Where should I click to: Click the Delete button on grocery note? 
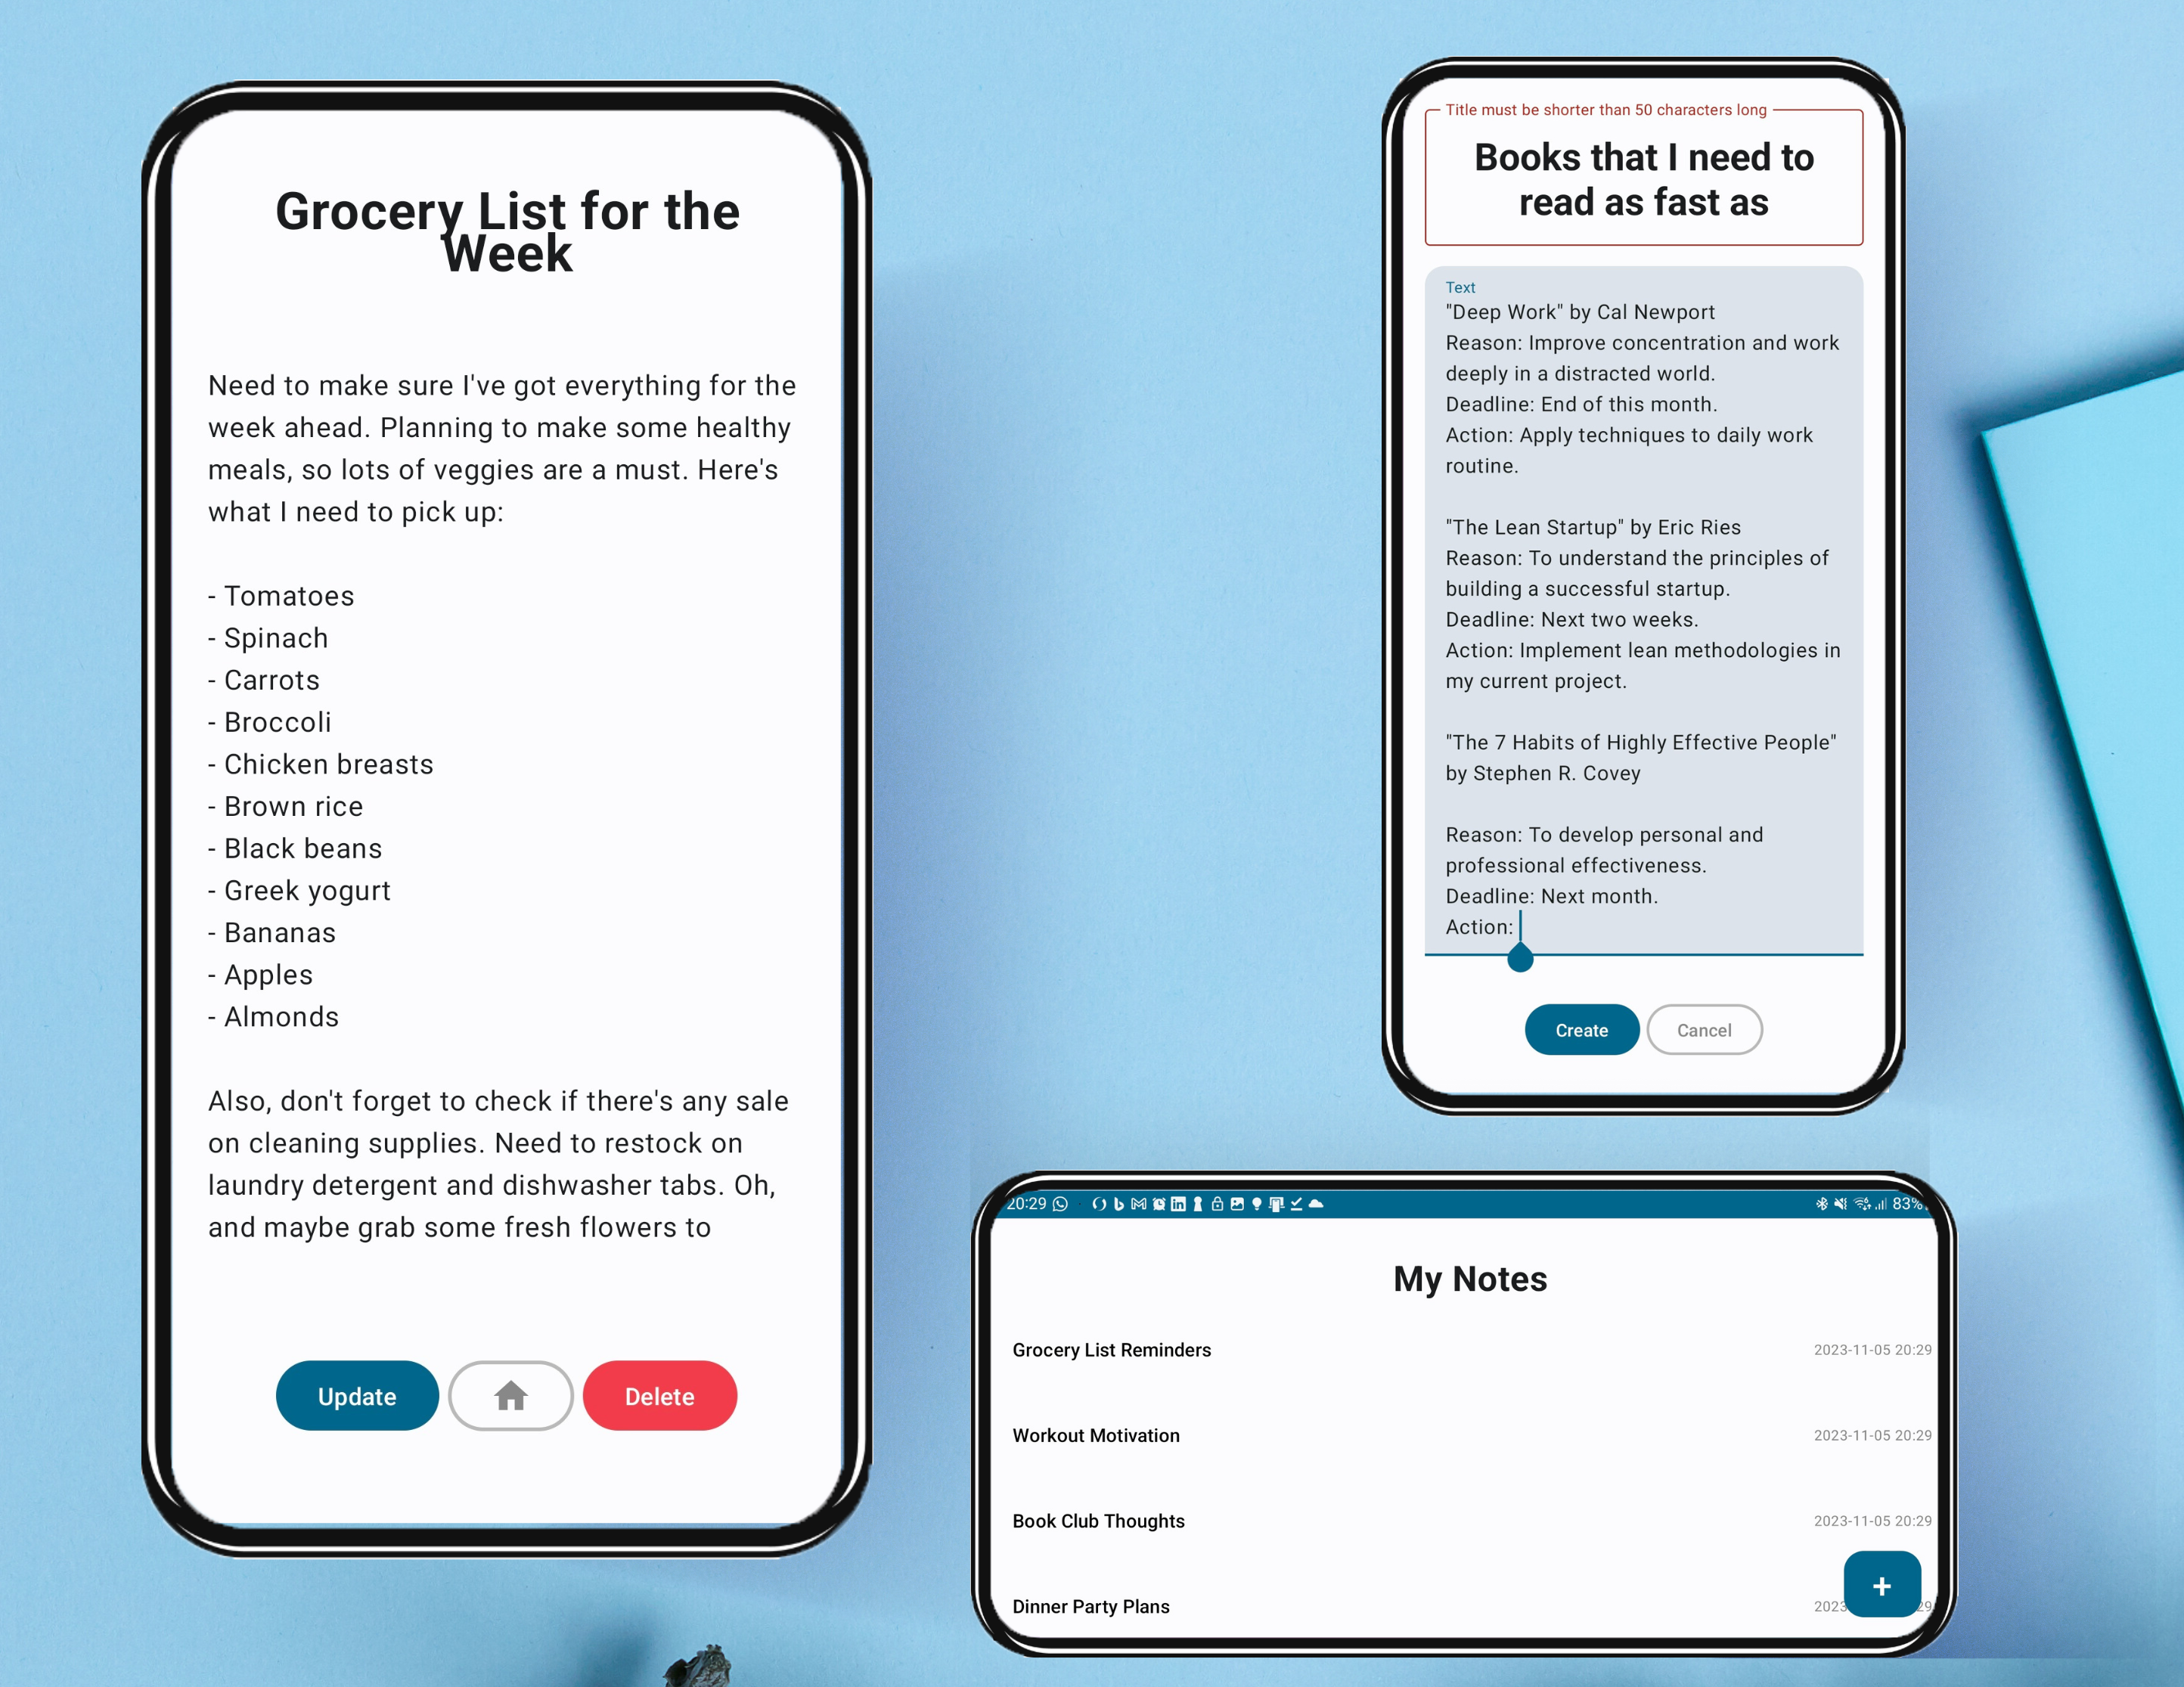point(659,1394)
